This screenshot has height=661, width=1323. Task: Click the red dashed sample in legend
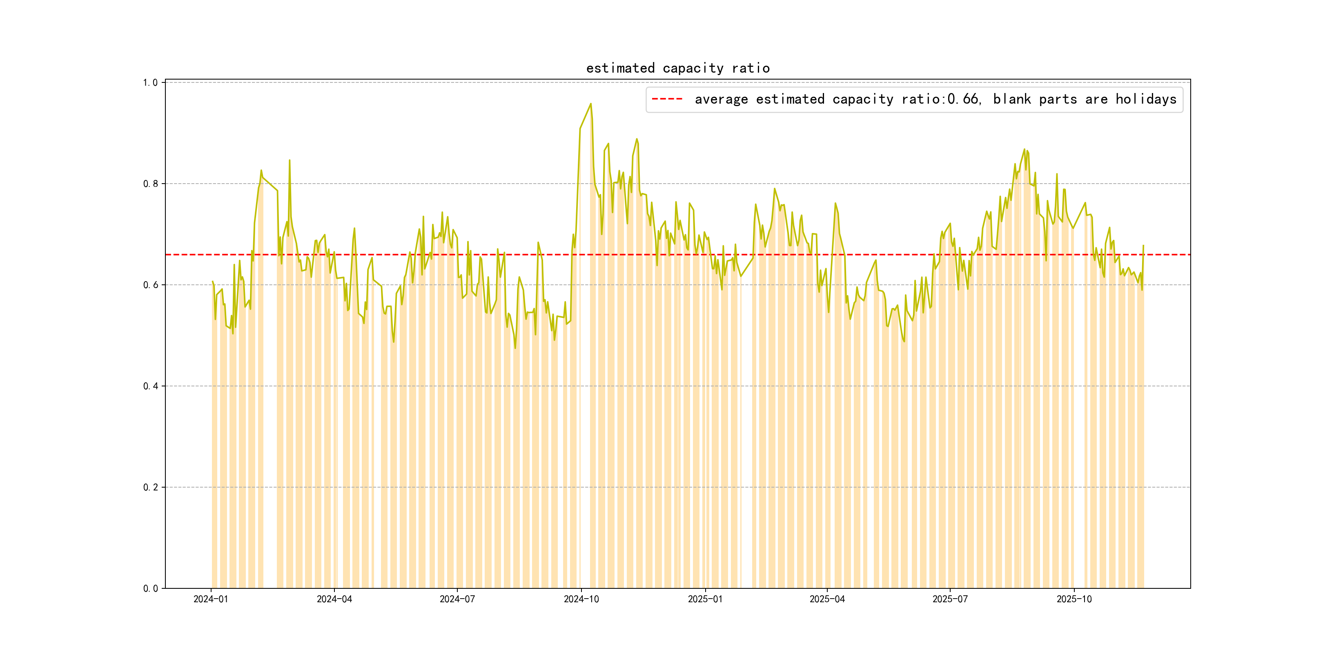(667, 99)
